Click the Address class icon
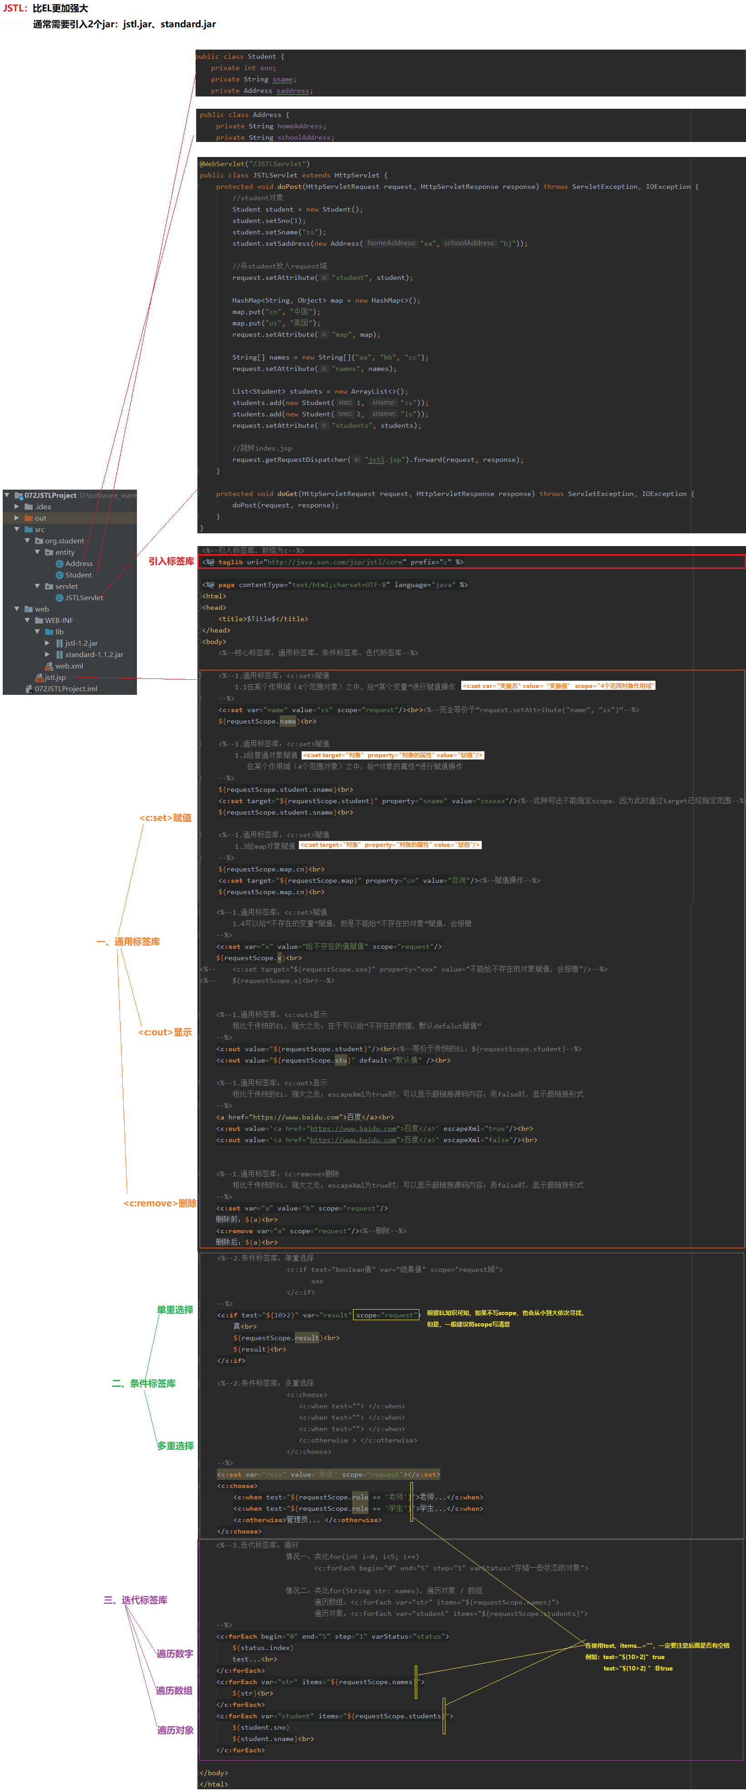The image size is (746, 1792). [59, 563]
